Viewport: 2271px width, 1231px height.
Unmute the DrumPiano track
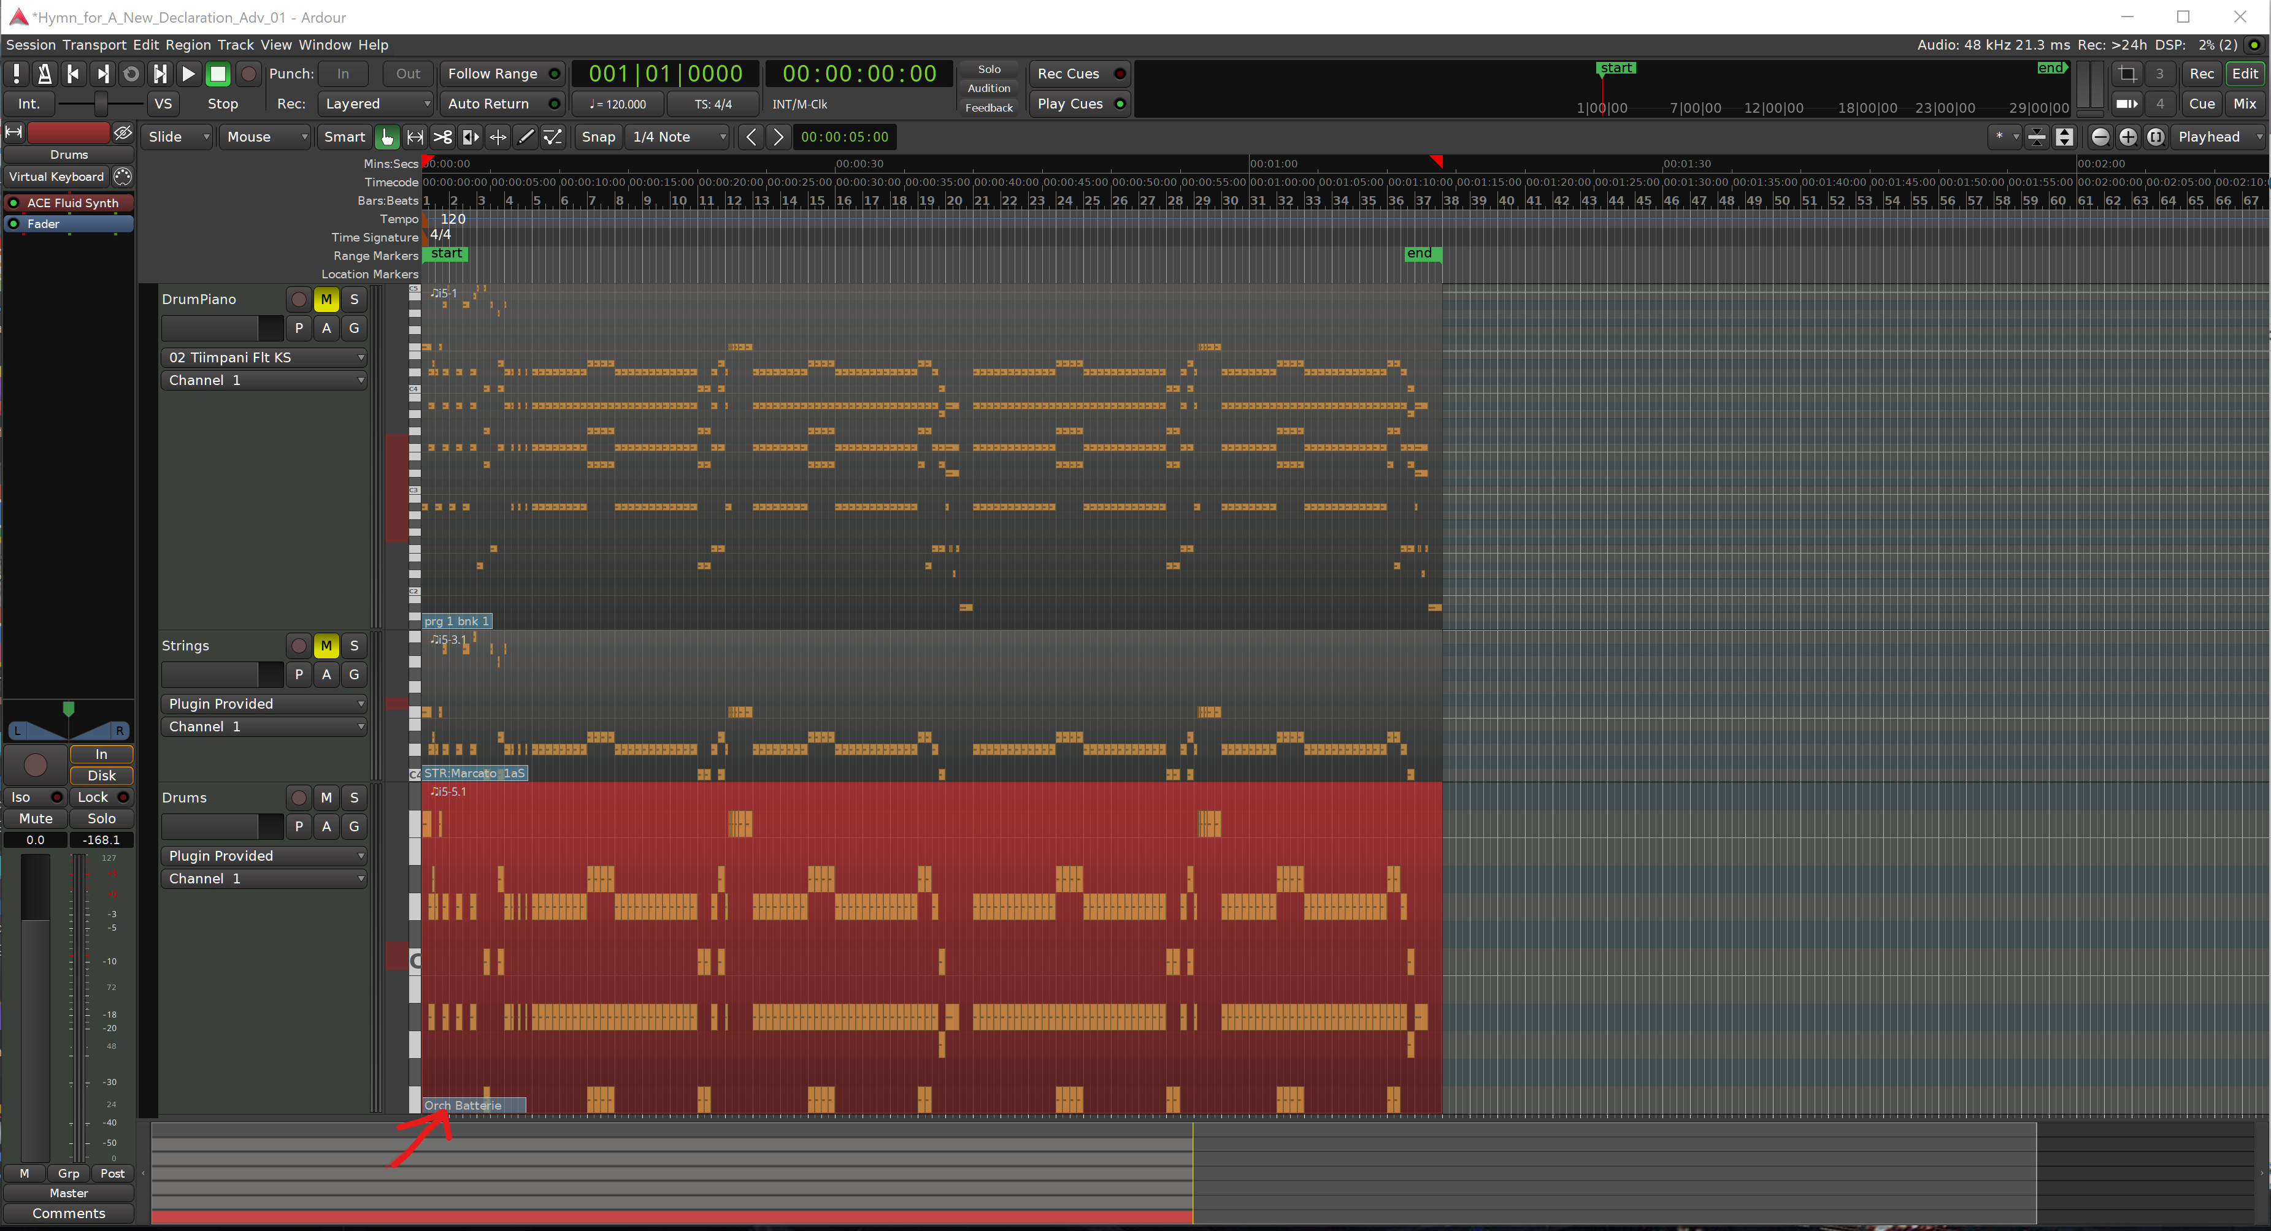[x=326, y=300]
